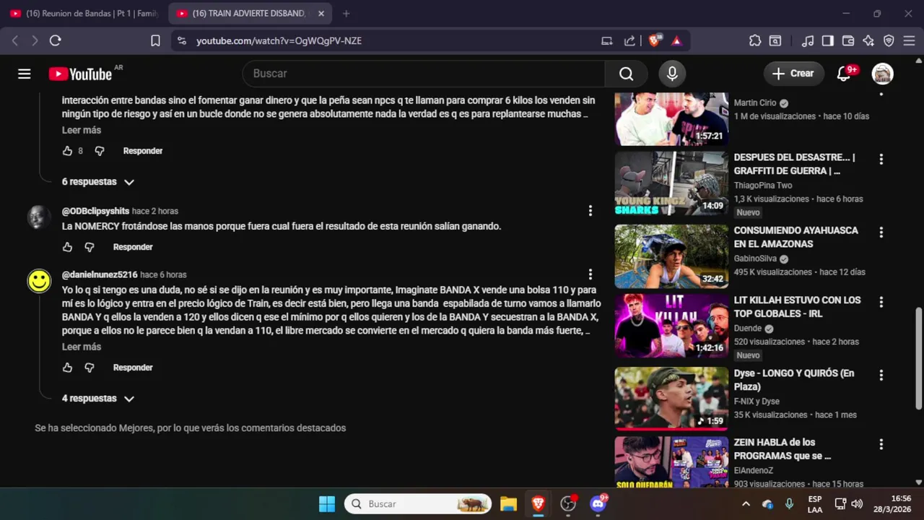Reply to the @danielnunez5216 comment

(x=133, y=368)
